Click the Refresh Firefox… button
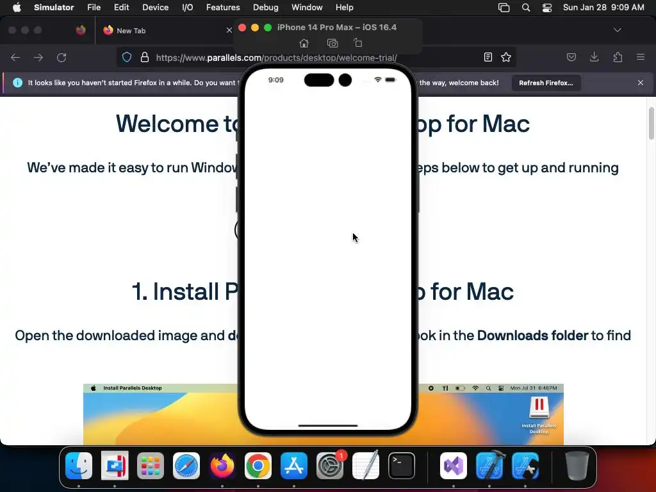 click(x=546, y=83)
